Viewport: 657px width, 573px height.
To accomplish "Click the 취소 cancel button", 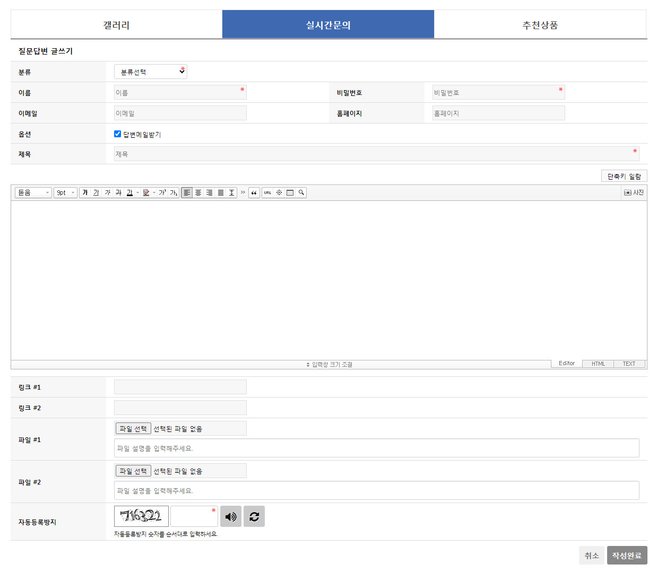I will [x=591, y=556].
